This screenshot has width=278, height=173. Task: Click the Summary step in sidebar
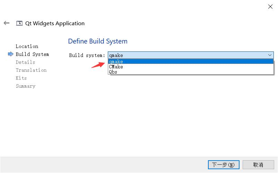tap(26, 86)
